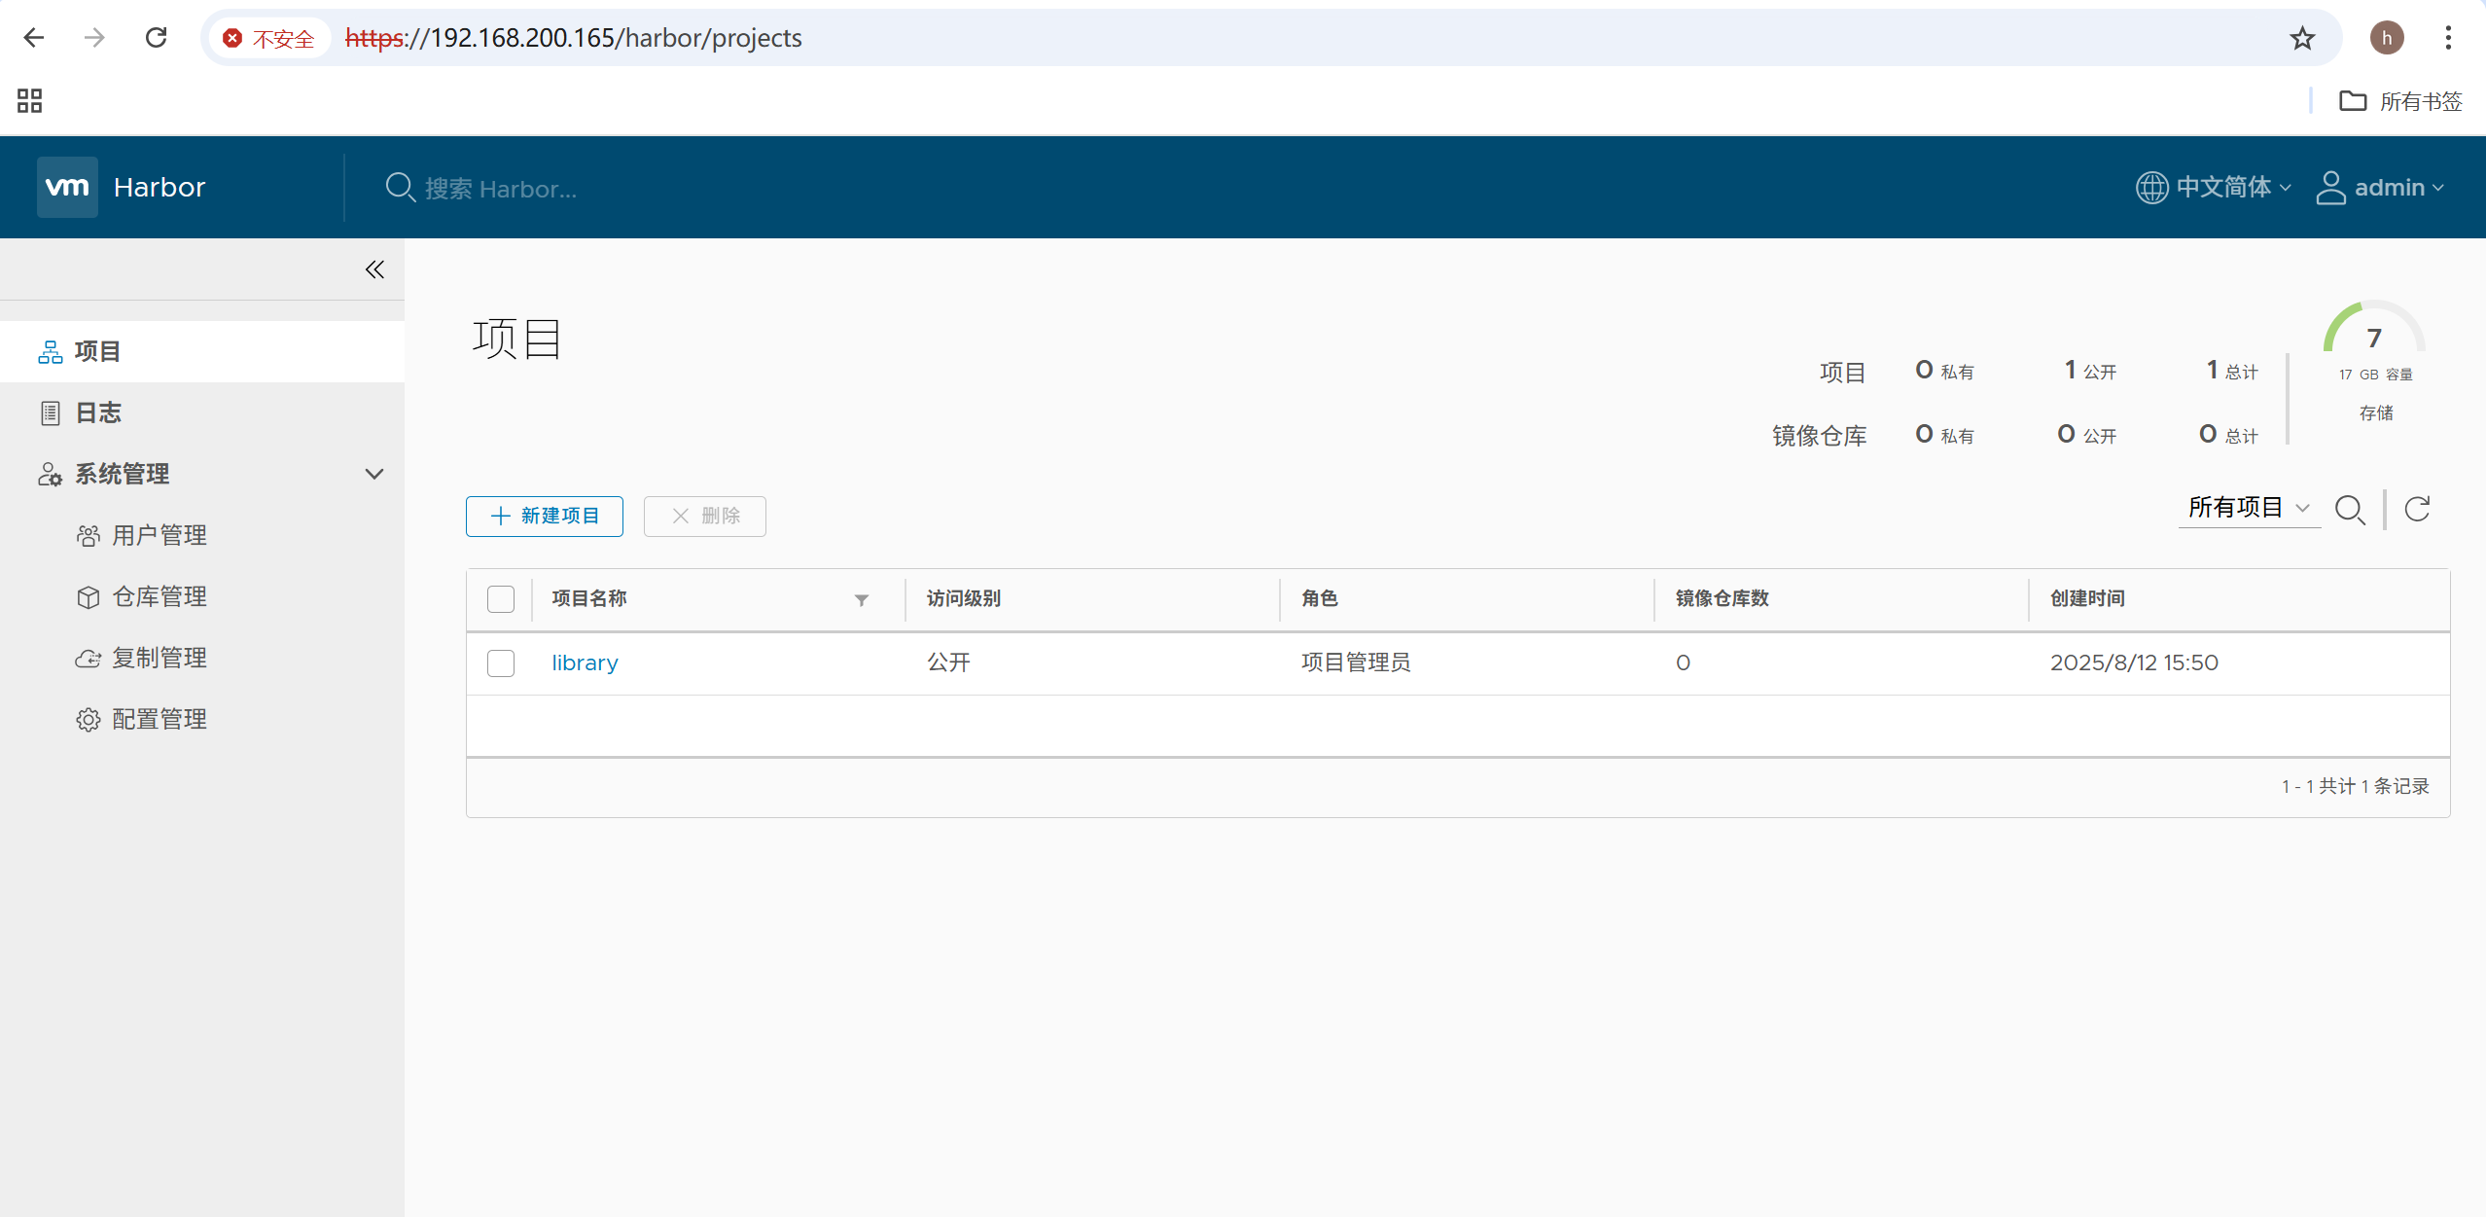Expand the 所有项目 filter dropdown
The image size is (2486, 1217).
coord(2248,508)
